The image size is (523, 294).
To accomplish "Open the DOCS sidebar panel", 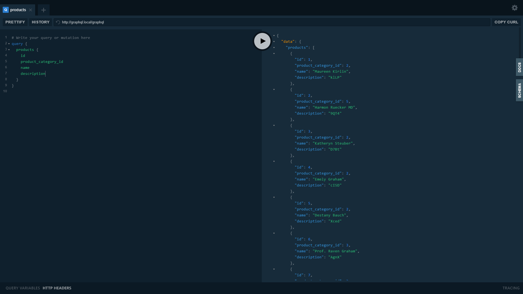I will click(520, 67).
